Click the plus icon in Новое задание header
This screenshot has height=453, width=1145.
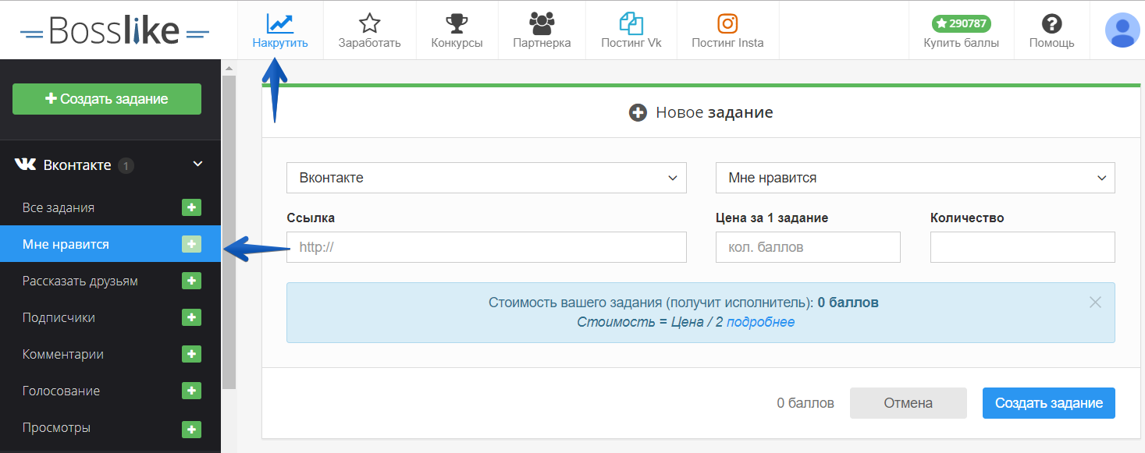coord(638,113)
